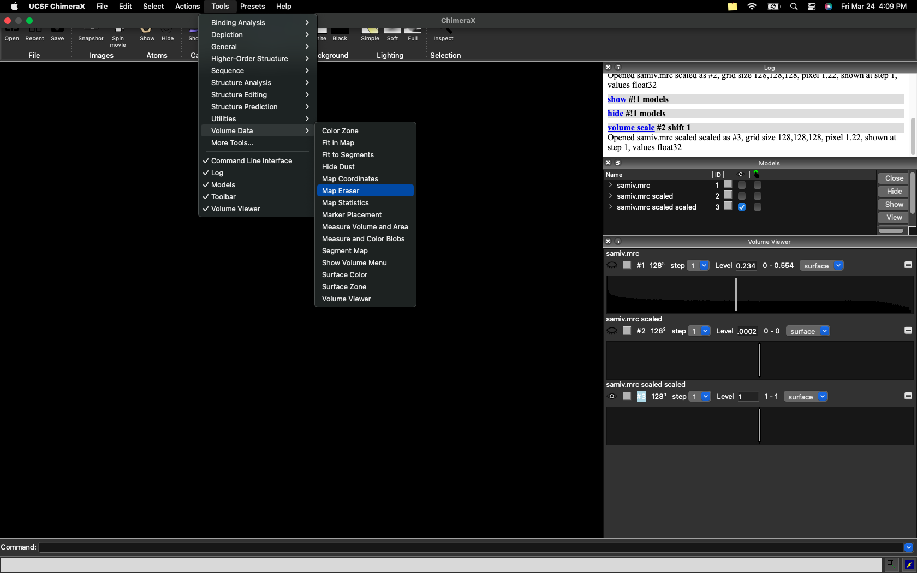Viewport: 917px width, 573px height.
Task: Show samiv.mrc via closed-eye icon
Action: [x=612, y=266]
